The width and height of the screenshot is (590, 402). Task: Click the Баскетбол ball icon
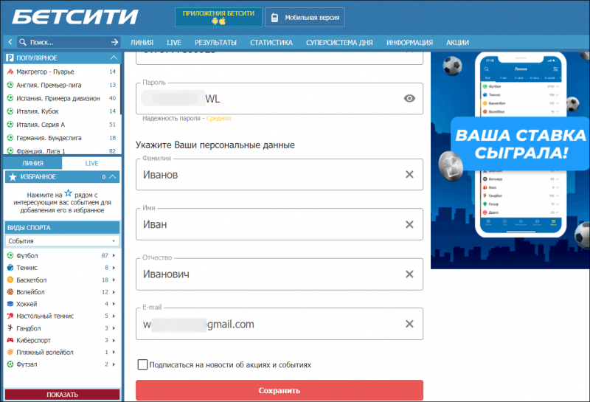pyautogui.click(x=10, y=280)
